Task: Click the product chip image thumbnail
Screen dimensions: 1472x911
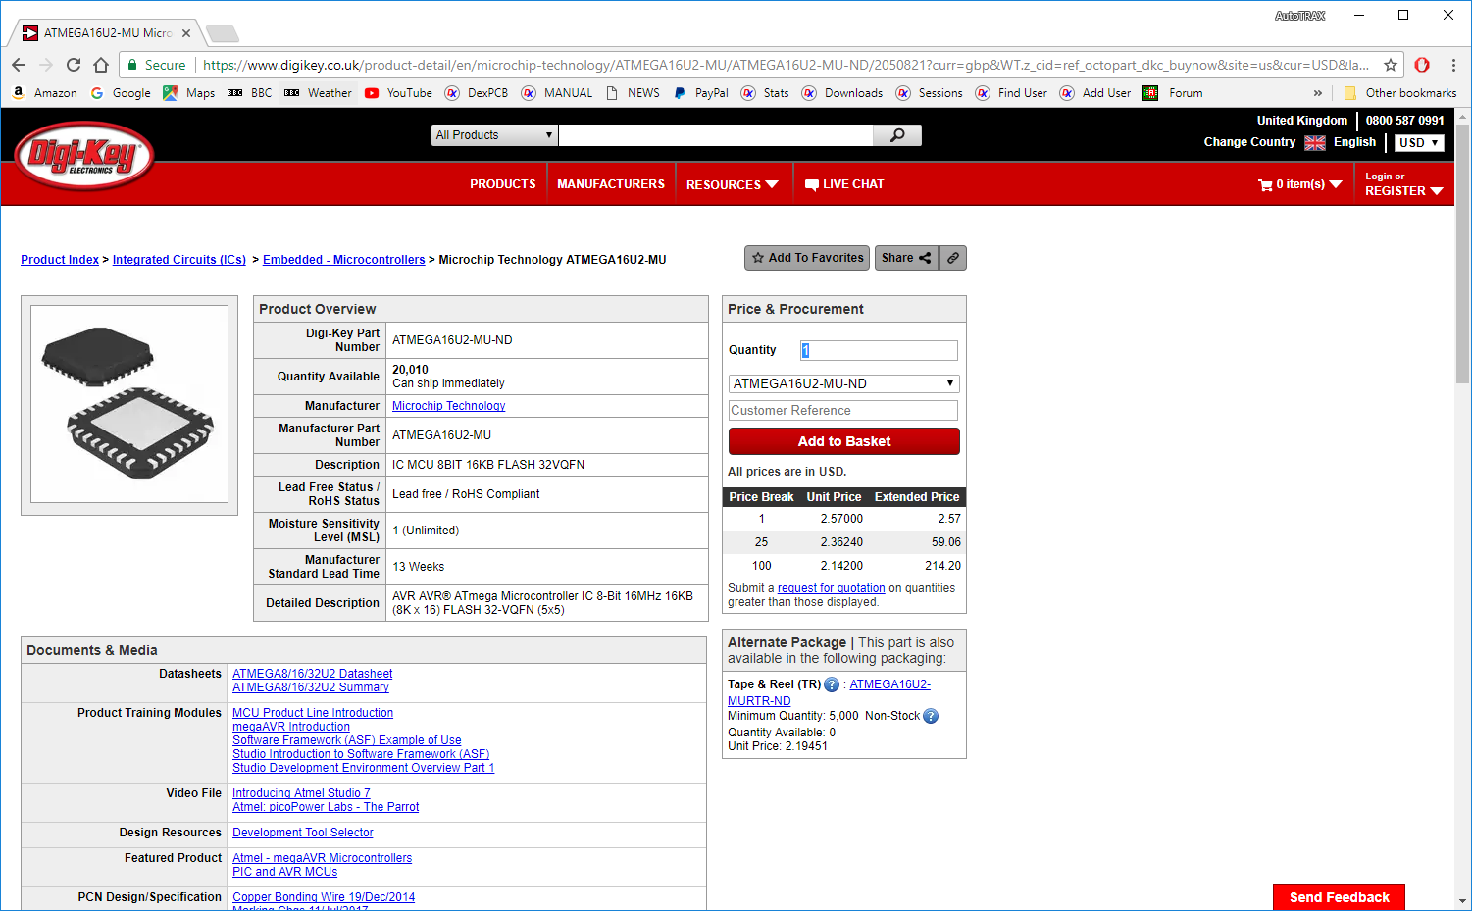Action: point(129,404)
